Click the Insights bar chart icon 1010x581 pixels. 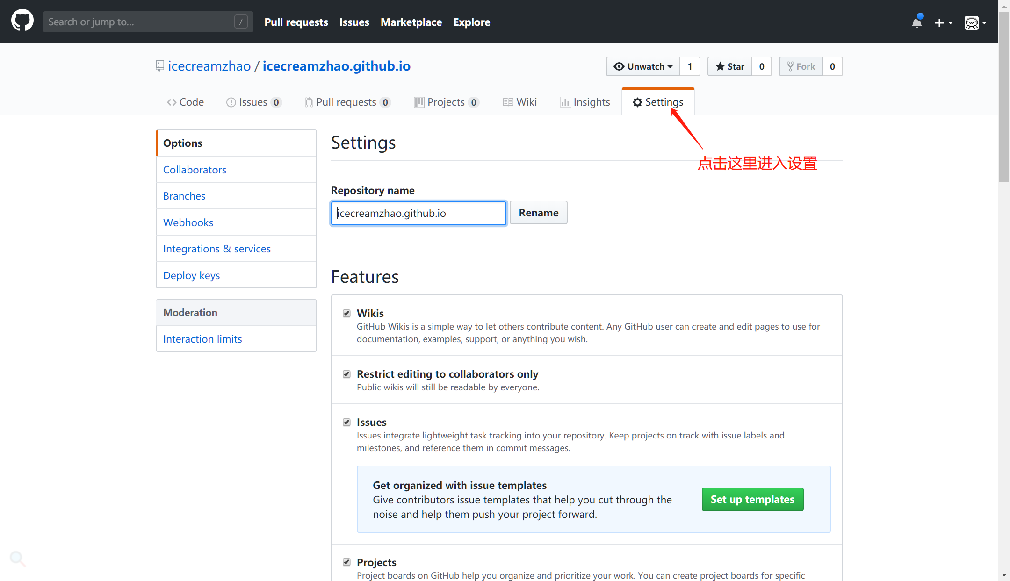(x=565, y=103)
